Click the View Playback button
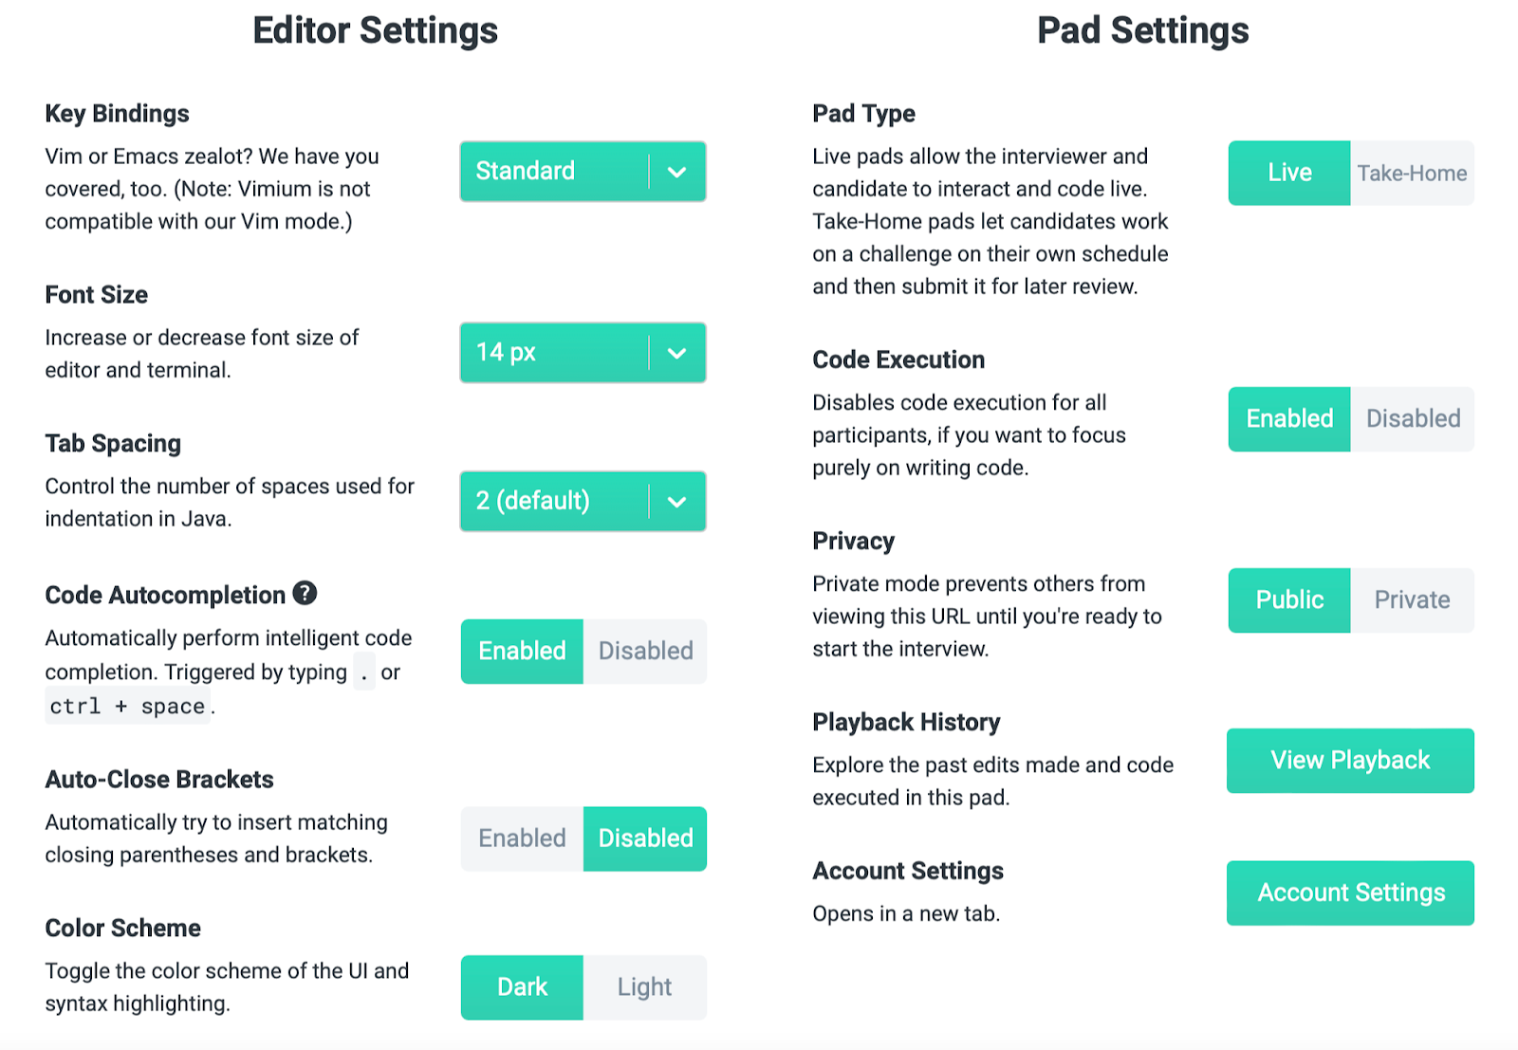1518x1050 pixels. point(1350,761)
